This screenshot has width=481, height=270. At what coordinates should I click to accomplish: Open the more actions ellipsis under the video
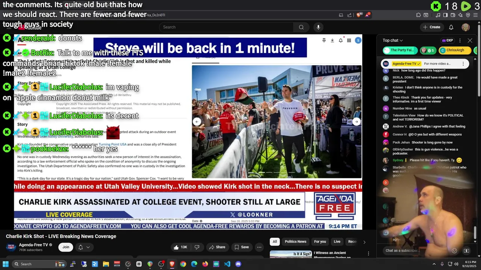[259, 247]
